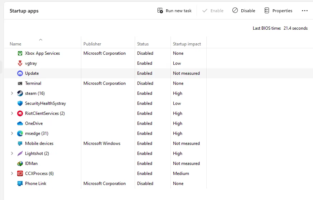Click the SecurityHealthSystray shield icon
This screenshot has width=313, height=200.
point(20,103)
